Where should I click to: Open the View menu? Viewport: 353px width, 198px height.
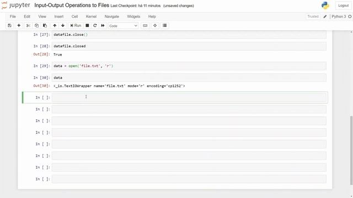42,16
